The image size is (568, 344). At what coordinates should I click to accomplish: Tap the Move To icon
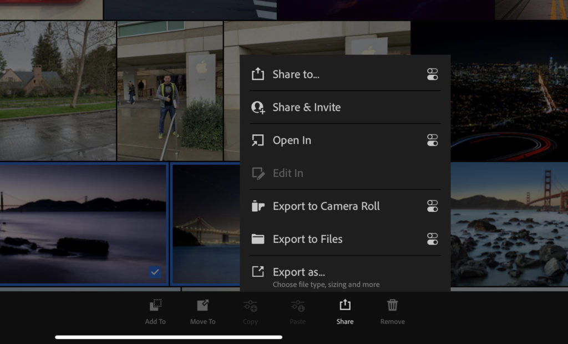click(x=202, y=306)
